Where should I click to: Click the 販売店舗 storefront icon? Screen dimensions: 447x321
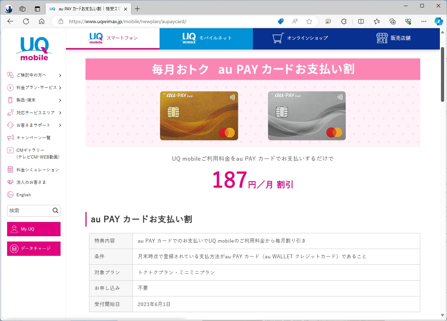[382, 38]
